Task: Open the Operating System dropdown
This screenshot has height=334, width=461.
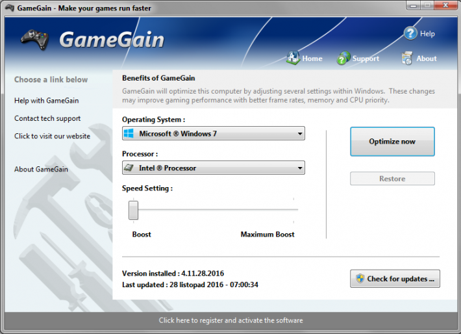Action: [x=214, y=133]
